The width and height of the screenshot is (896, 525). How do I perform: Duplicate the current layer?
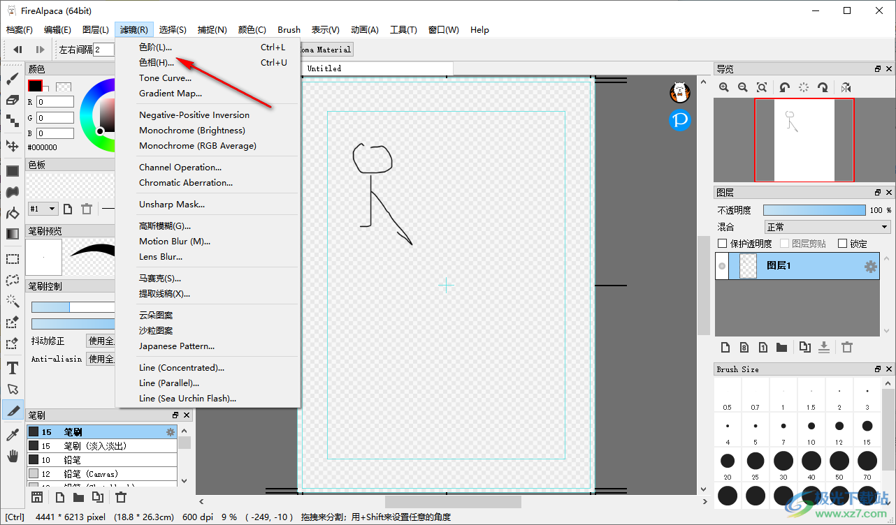pos(805,347)
